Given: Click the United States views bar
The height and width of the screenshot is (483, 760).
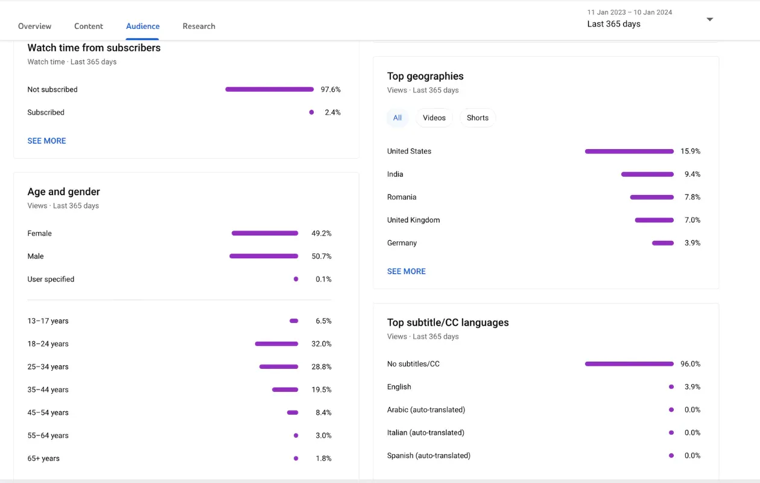Looking at the screenshot, I should tap(629, 151).
